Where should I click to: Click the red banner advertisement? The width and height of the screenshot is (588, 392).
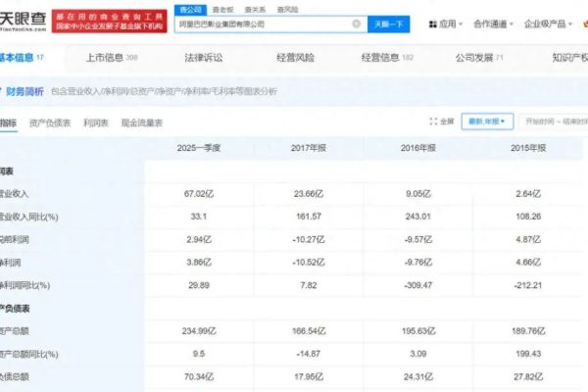(x=110, y=21)
